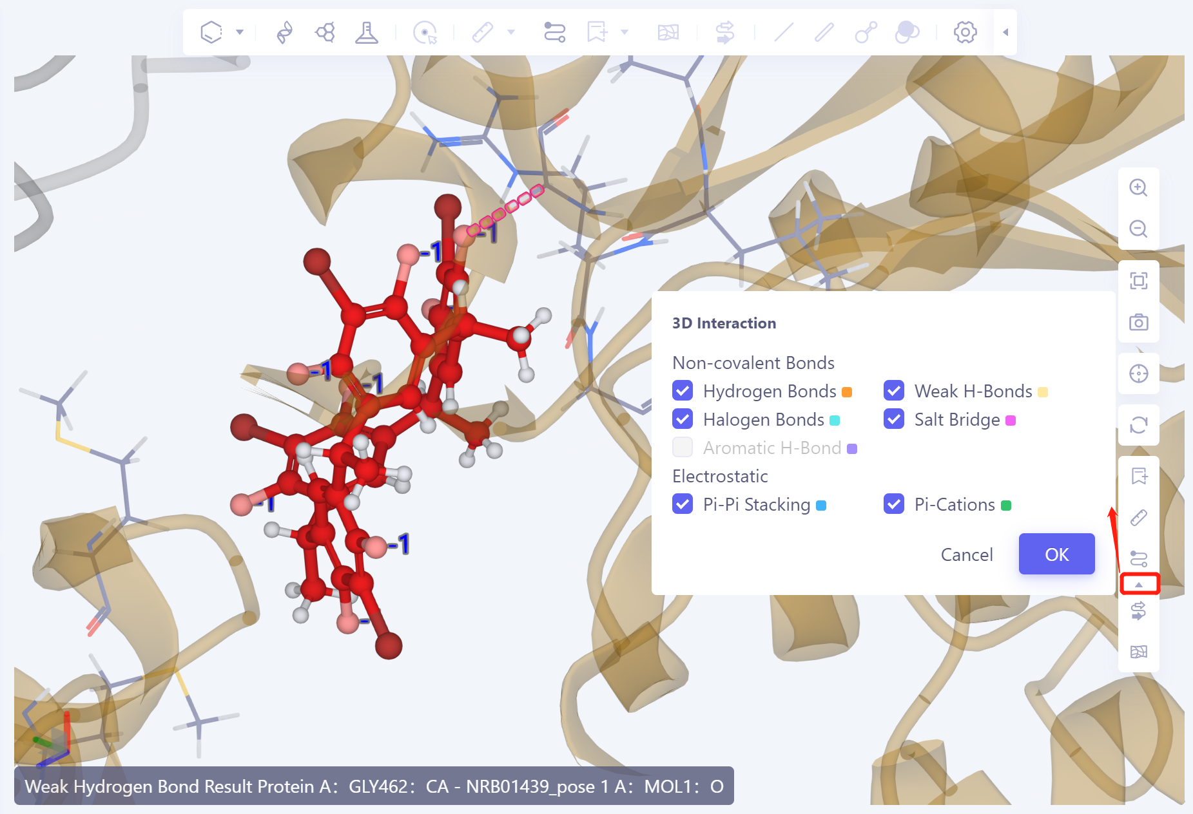Image resolution: width=1193 pixels, height=814 pixels.
Task: Click the surface map icon in the sidebar
Action: (1140, 651)
